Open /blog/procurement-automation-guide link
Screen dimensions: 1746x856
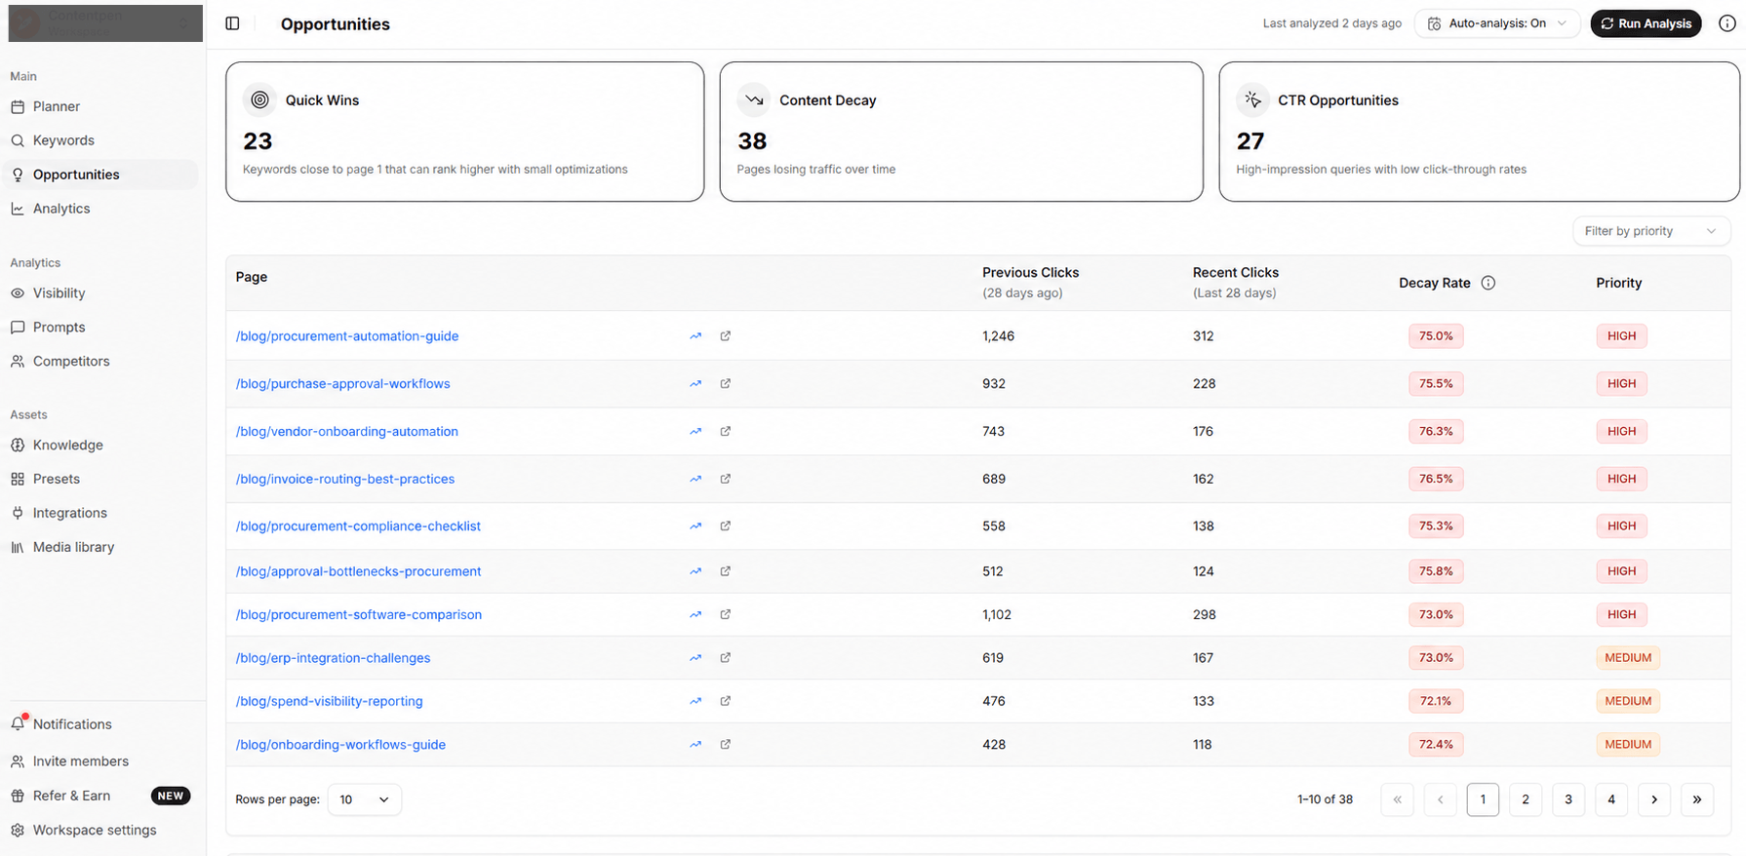click(x=347, y=336)
